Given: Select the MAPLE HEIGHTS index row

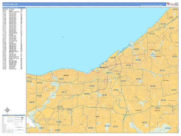Looking at the screenshot, I should (x=12, y=57).
